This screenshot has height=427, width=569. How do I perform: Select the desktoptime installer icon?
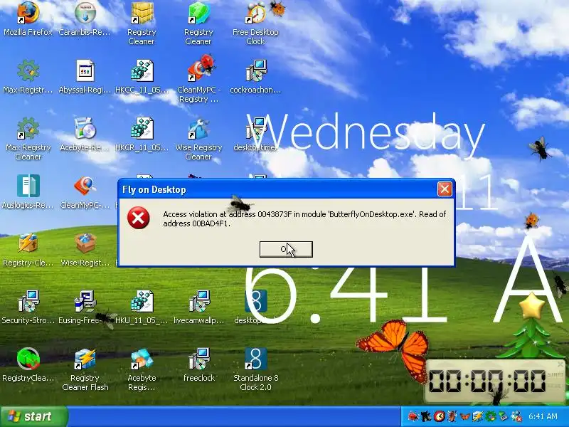click(x=255, y=135)
